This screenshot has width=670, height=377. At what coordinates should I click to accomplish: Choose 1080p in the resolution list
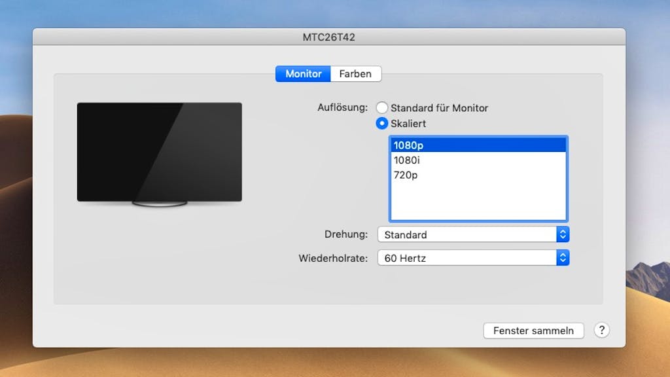pos(478,145)
